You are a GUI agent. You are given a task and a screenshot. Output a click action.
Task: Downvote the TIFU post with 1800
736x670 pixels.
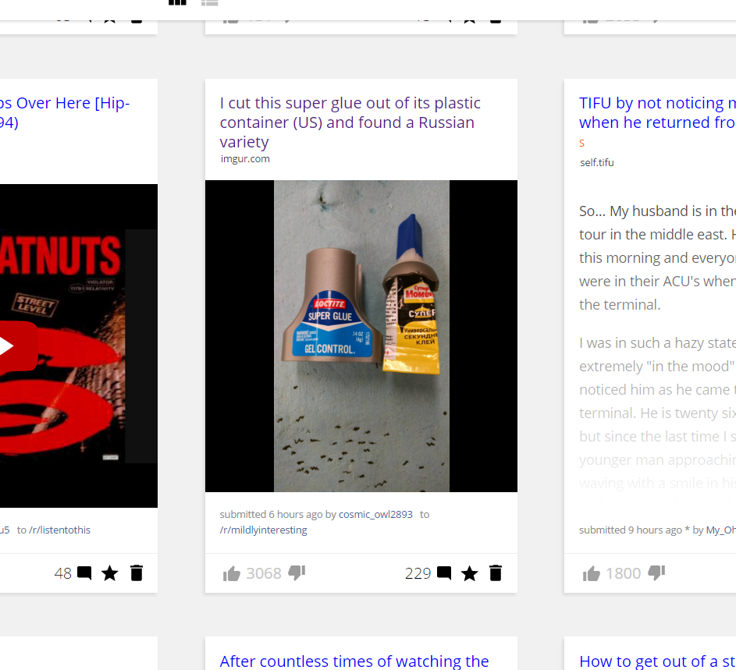[656, 573]
